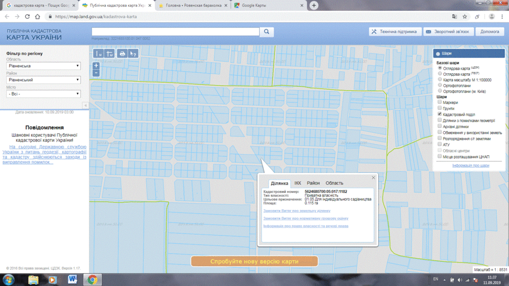Open the Район dropdown

coord(43,80)
